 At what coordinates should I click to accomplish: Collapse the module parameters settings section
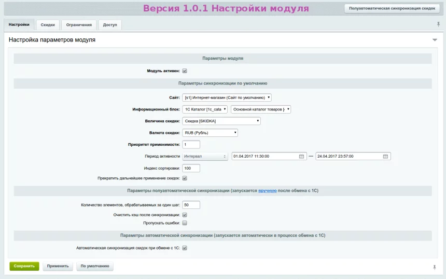435,40
